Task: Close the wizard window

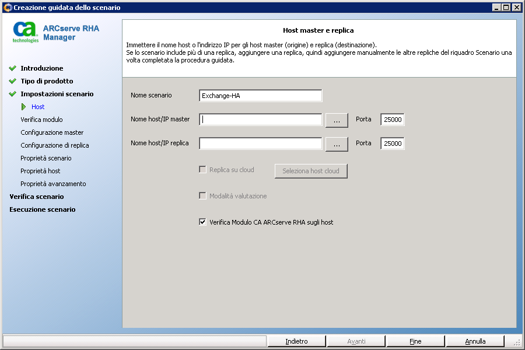Action: tap(517, 8)
